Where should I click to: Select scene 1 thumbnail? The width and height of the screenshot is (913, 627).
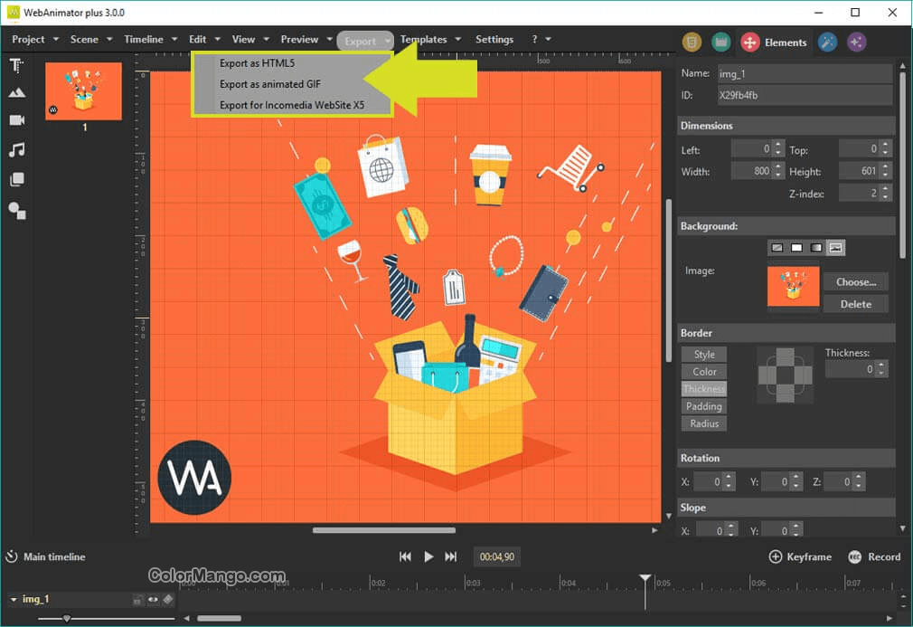(83, 90)
